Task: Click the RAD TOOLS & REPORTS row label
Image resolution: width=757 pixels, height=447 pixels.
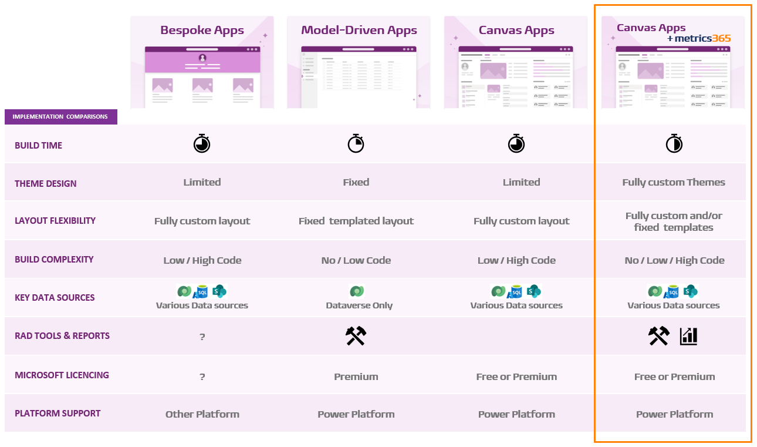Action: (62, 335)
